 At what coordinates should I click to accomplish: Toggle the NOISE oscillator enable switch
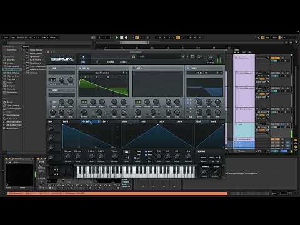[50, 90]
